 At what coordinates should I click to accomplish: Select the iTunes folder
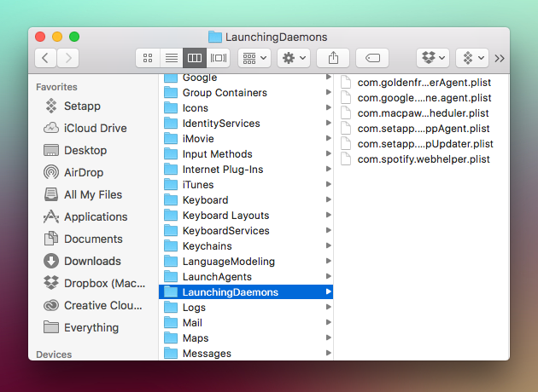(x=246, y=185)
